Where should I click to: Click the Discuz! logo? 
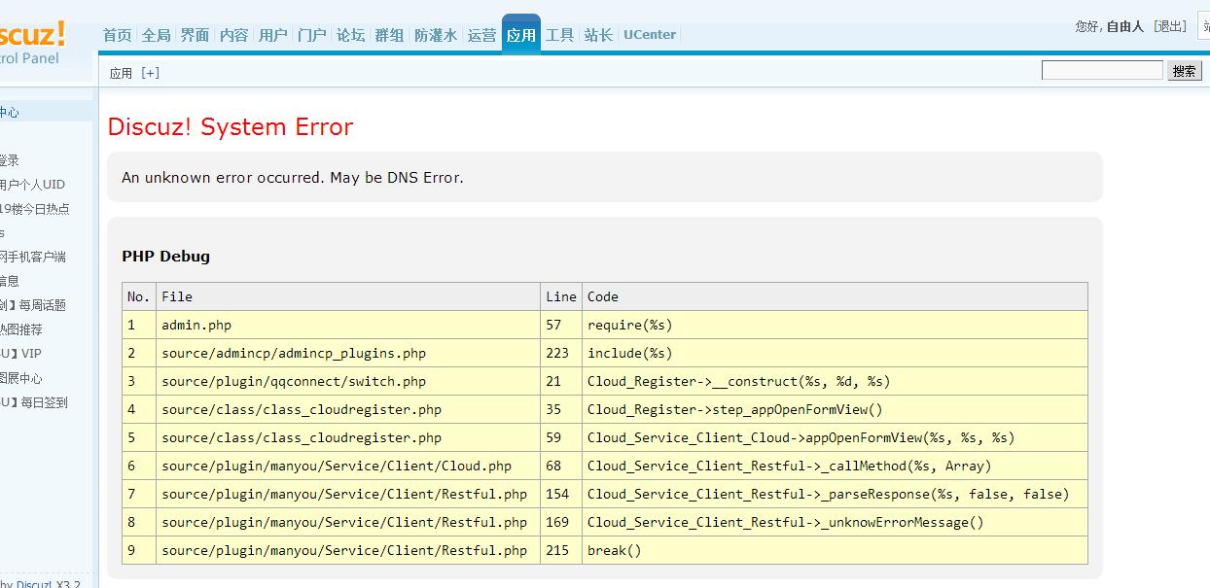pyautogui.click(x=32, y=35)
